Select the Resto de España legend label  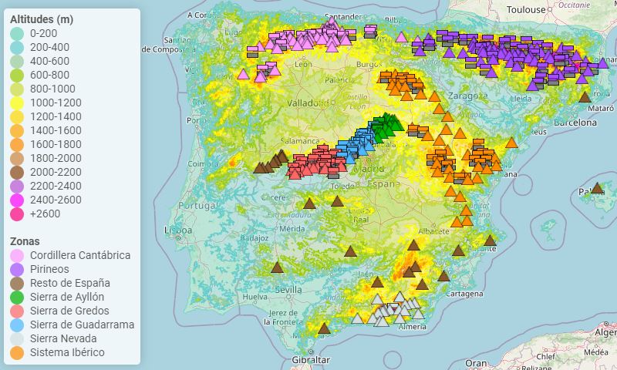[69, 283]
